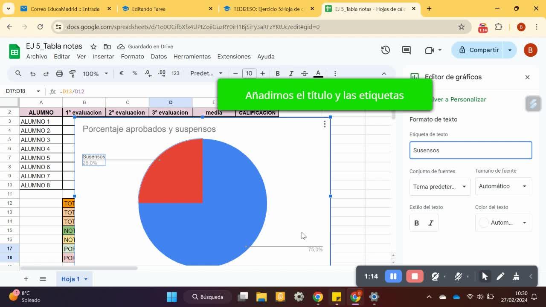This screenshot has width=546, height=307.
Task: Edit the Etiqueta de texto field
Action: point(470,151)
